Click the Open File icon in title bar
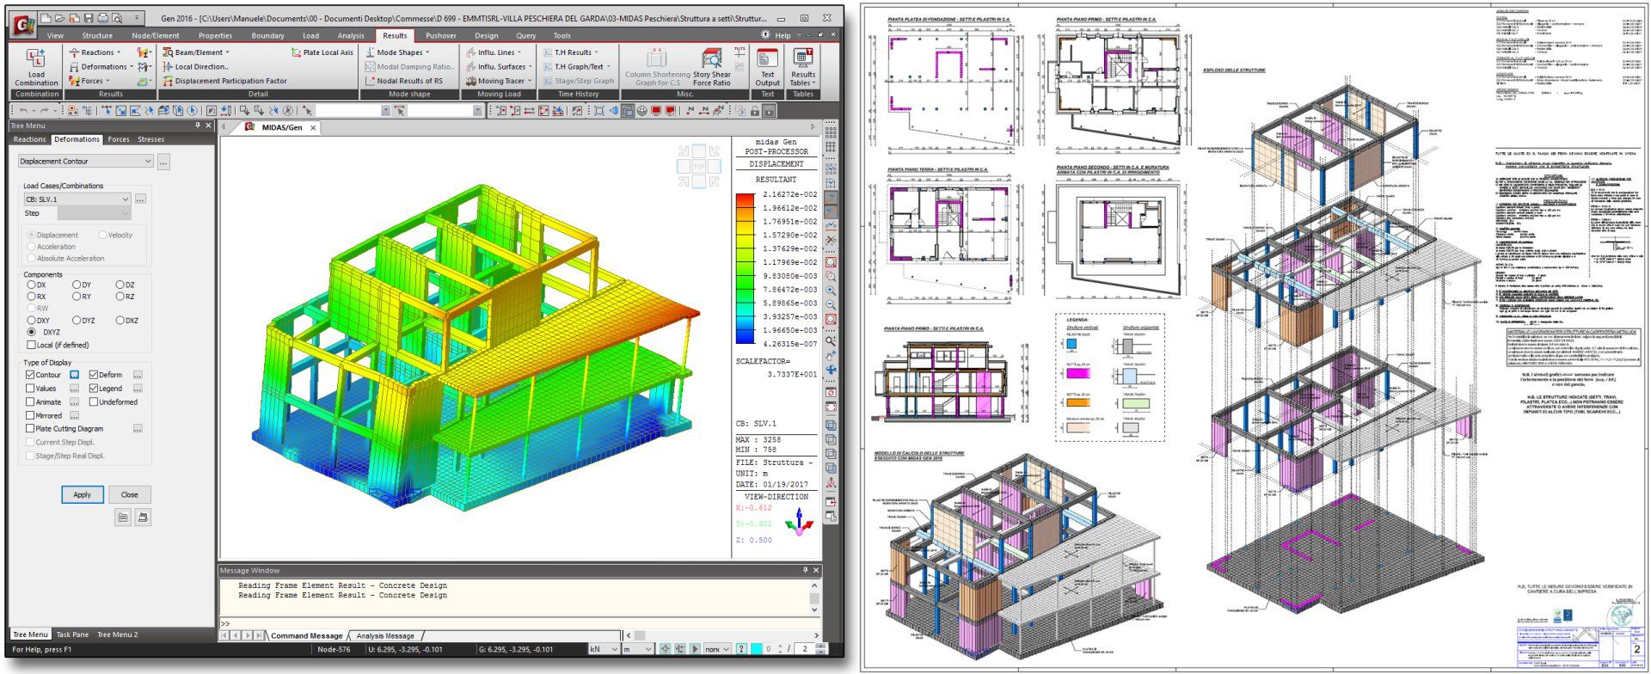 click(x=60, y=18)
